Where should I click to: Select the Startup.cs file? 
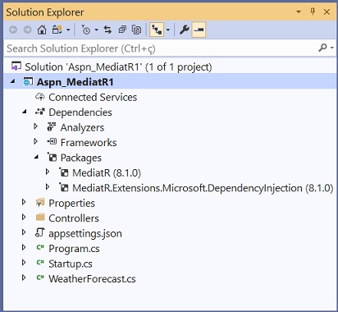point(71,264)
